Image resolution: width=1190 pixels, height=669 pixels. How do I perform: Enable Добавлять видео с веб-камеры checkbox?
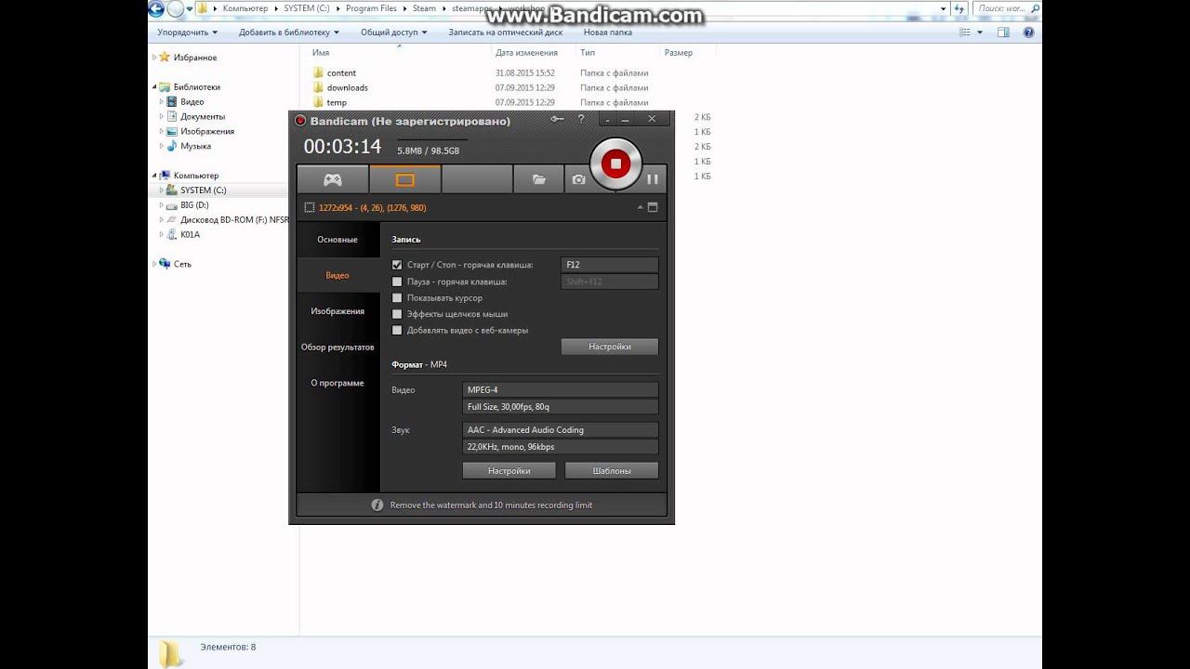(x=397, y=330)
